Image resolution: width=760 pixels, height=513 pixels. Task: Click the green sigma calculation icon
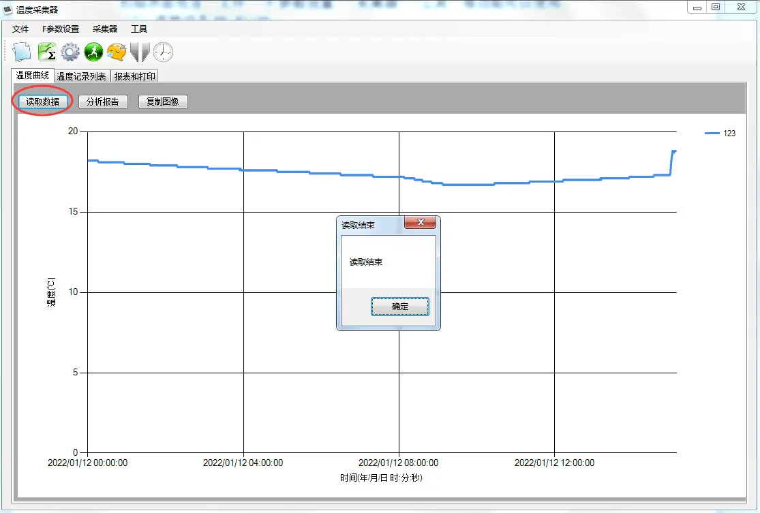47,52
